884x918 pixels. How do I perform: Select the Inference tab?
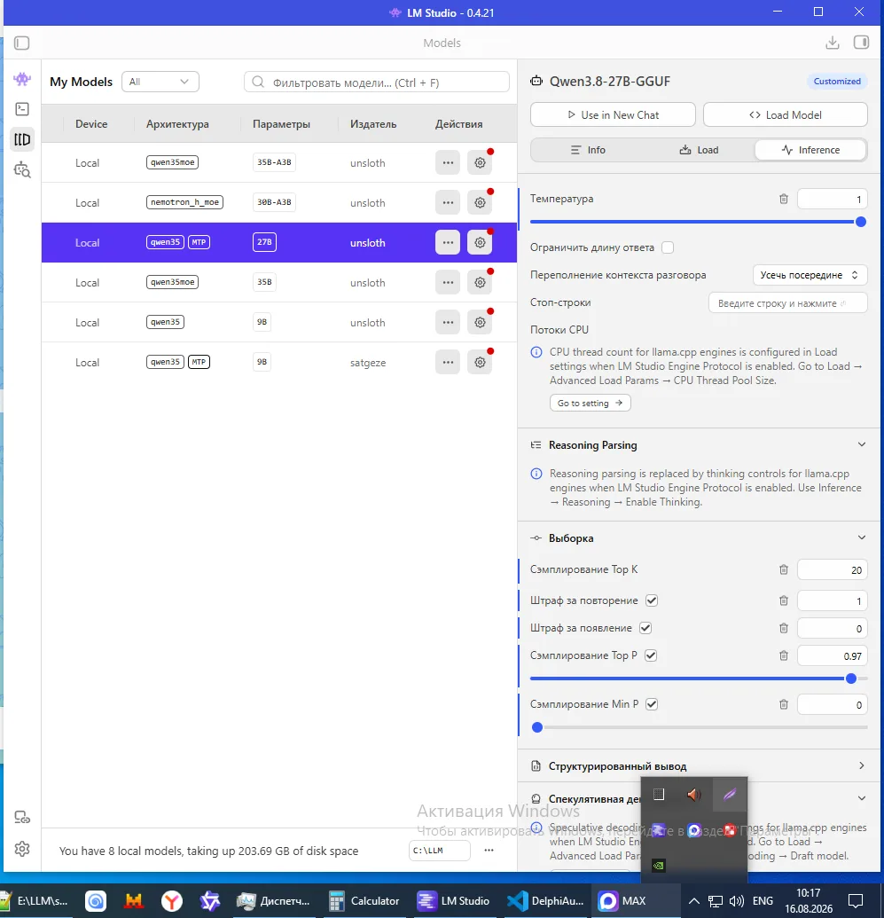pos(810,150)
